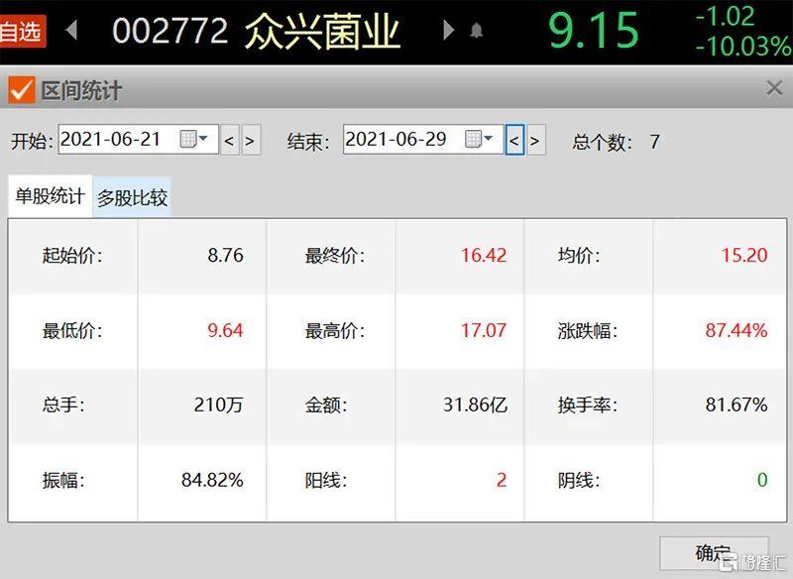Screen dimensions: 793x579
Task: Click the 总手 value 210万
Action: [x=218, y=405]
